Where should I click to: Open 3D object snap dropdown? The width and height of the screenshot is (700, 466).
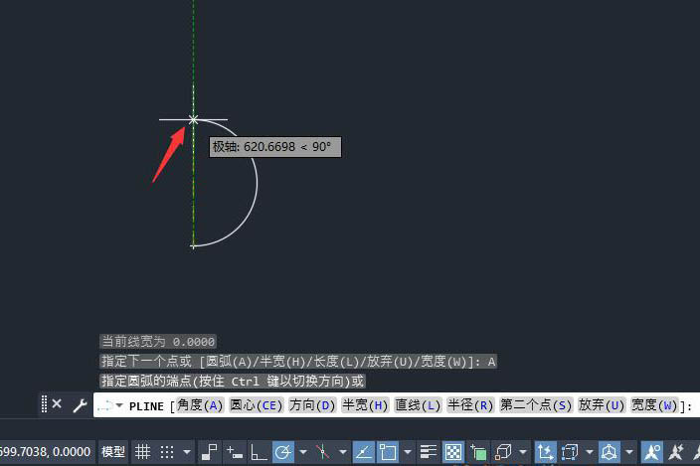click(523, 452)
